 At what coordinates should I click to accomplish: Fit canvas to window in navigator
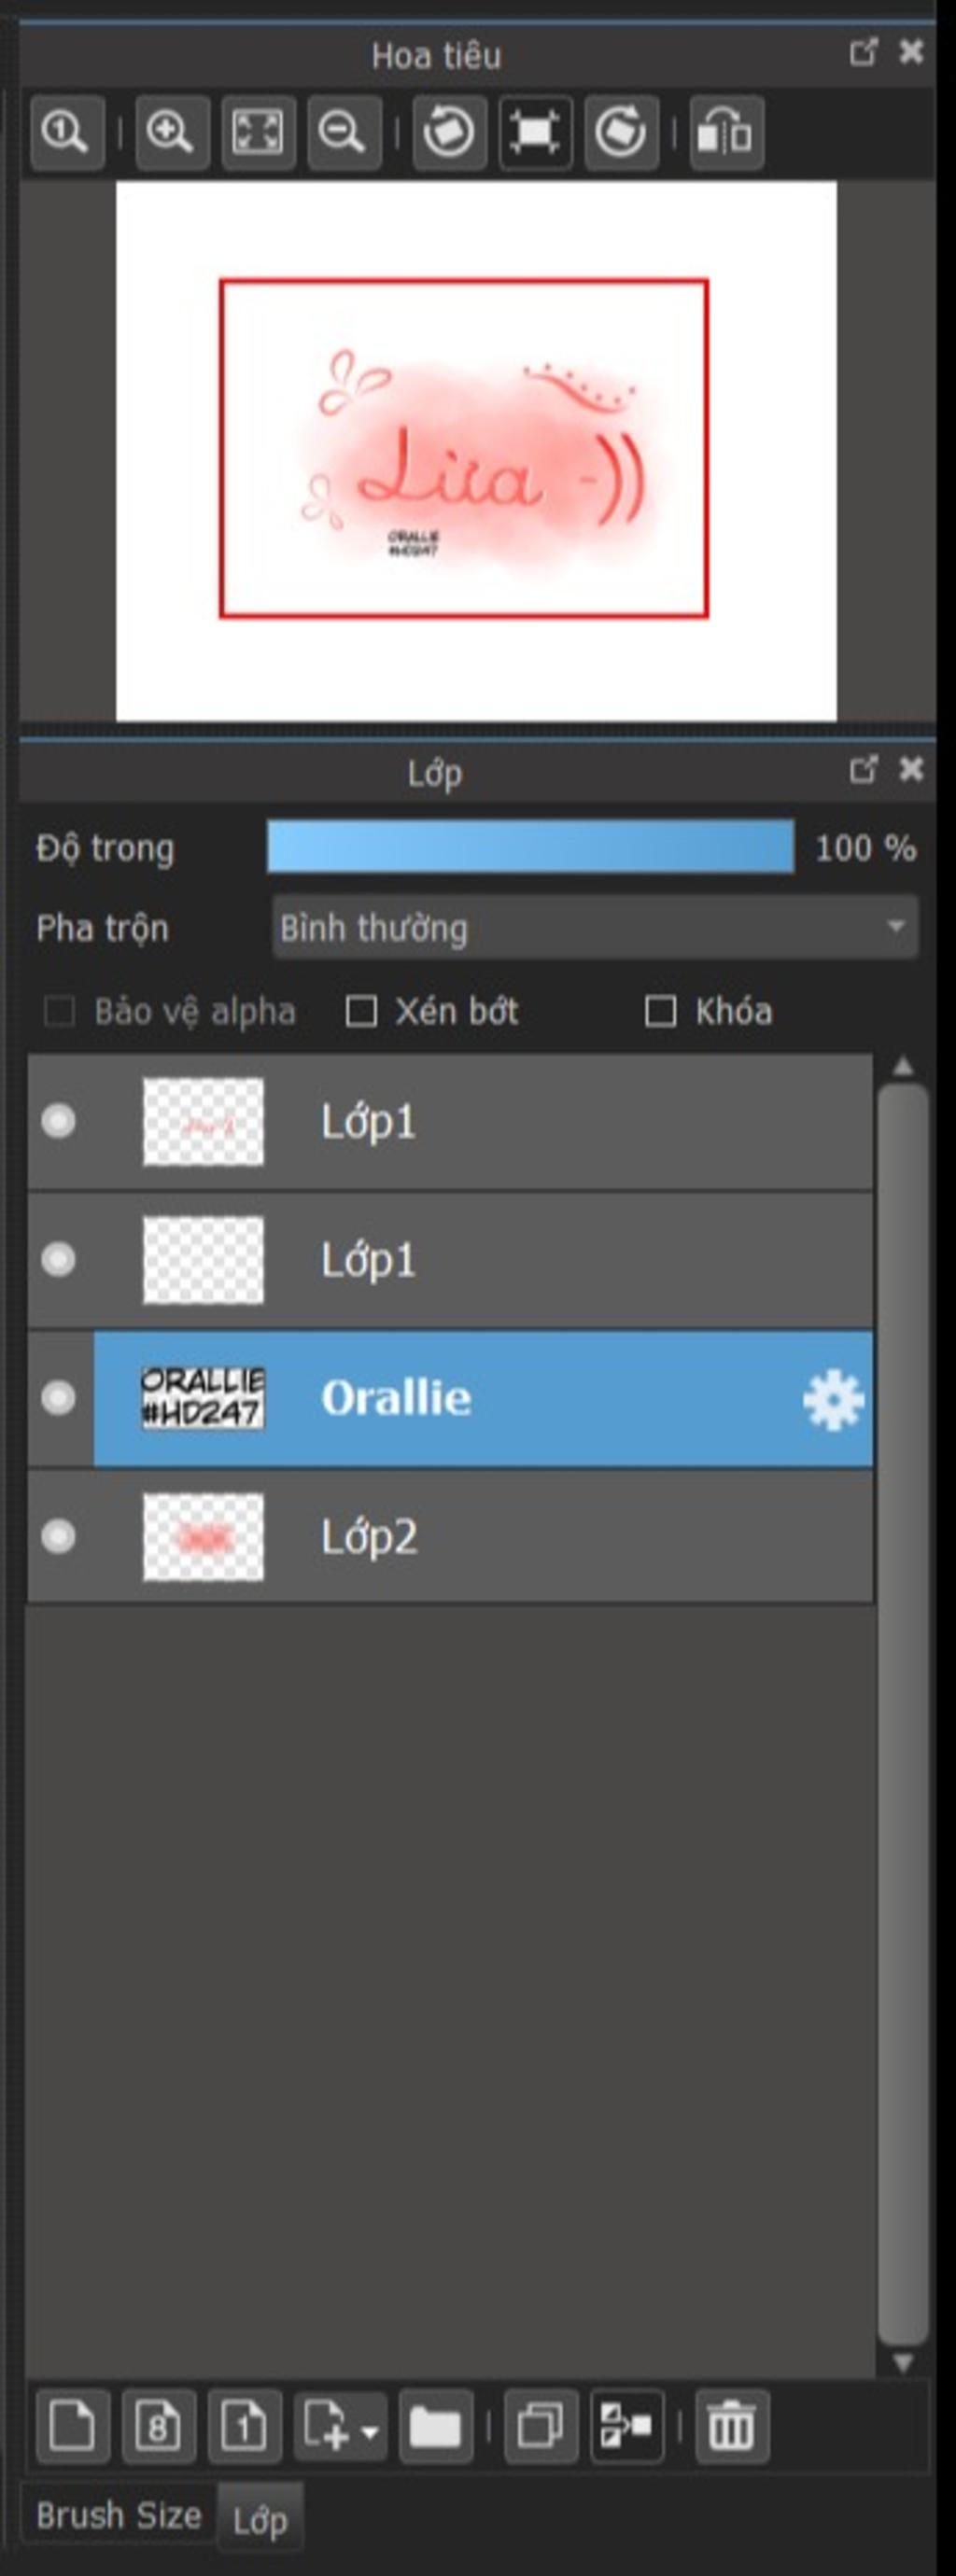(x=257, y=132)
